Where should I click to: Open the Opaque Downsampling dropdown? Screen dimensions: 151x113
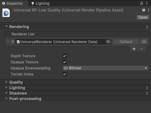[x=106, y=68]
